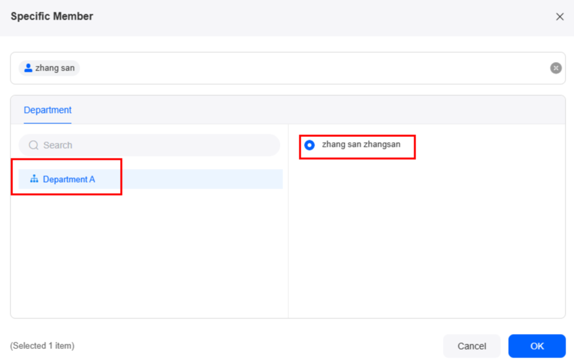Viewport: 574px width, 364px height.
Task: Click the magnifier icon in search box
Action: tap(34, 145)
